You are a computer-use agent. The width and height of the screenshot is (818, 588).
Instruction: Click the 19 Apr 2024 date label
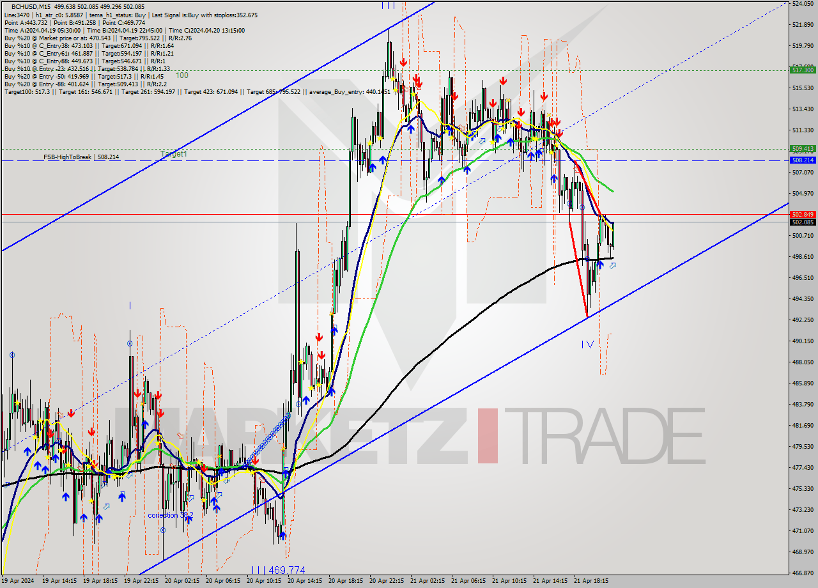[18, 581]
